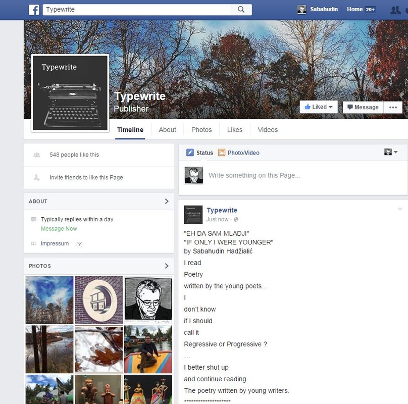Click the Just now timestamp
Viewport: 408px width, 404px height.
pos(217,220)
